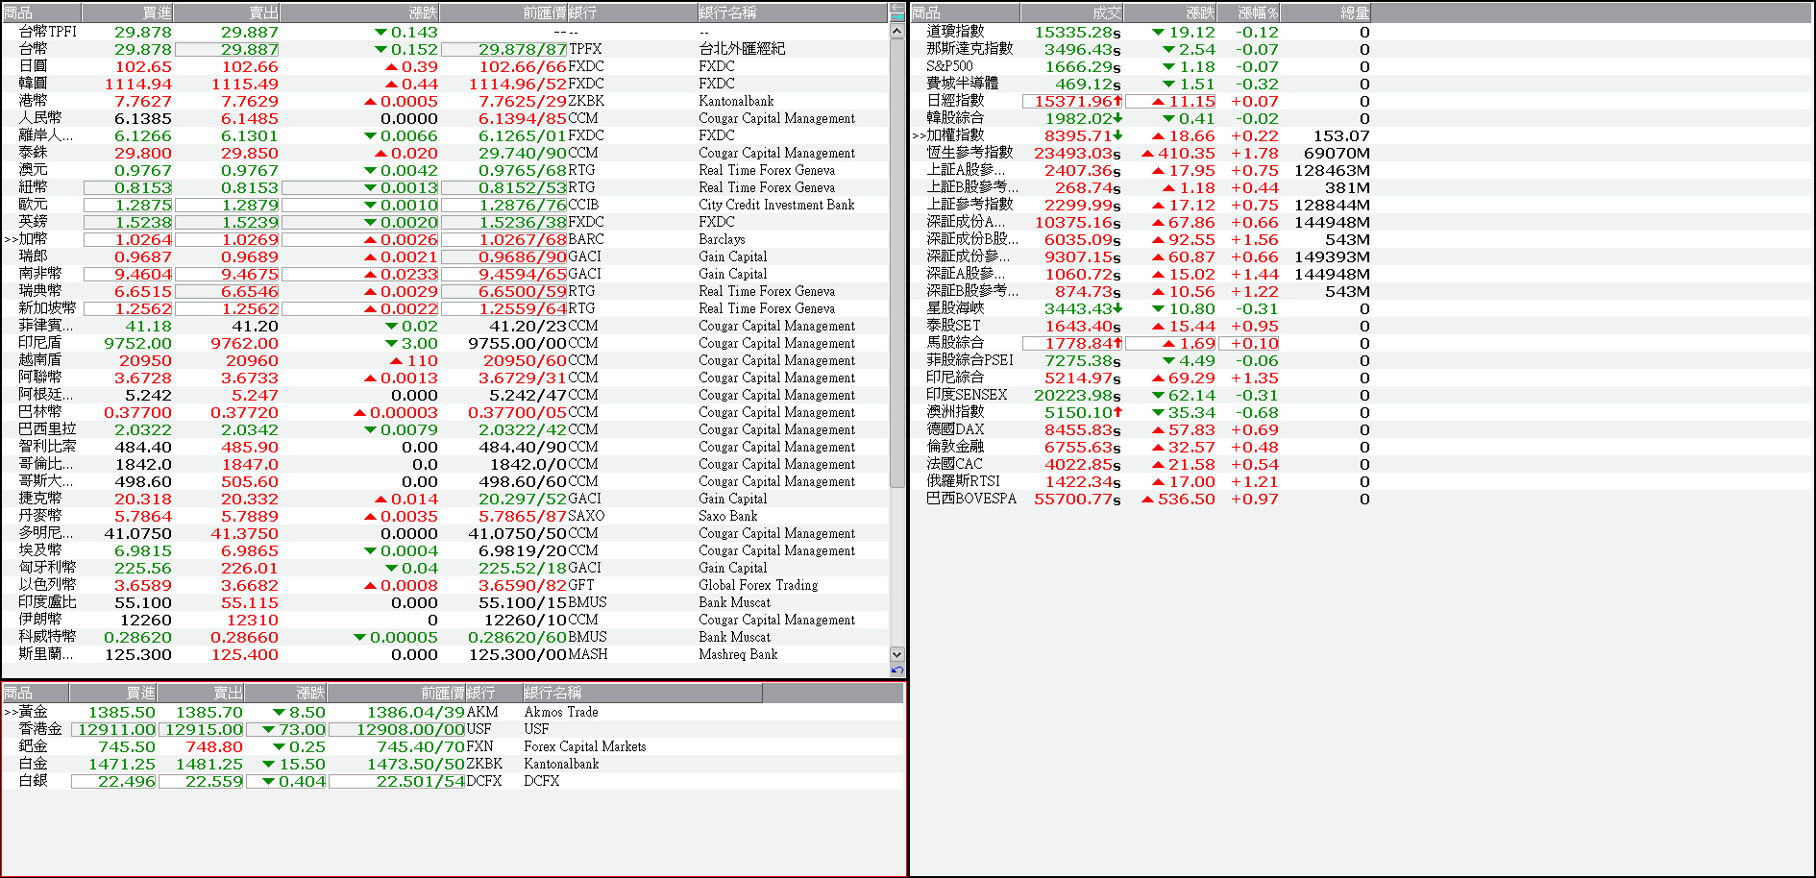Viewport: 1816px width, 878px height.
Task: Click bank name Saxo Bank
Action: pos(728,516)
